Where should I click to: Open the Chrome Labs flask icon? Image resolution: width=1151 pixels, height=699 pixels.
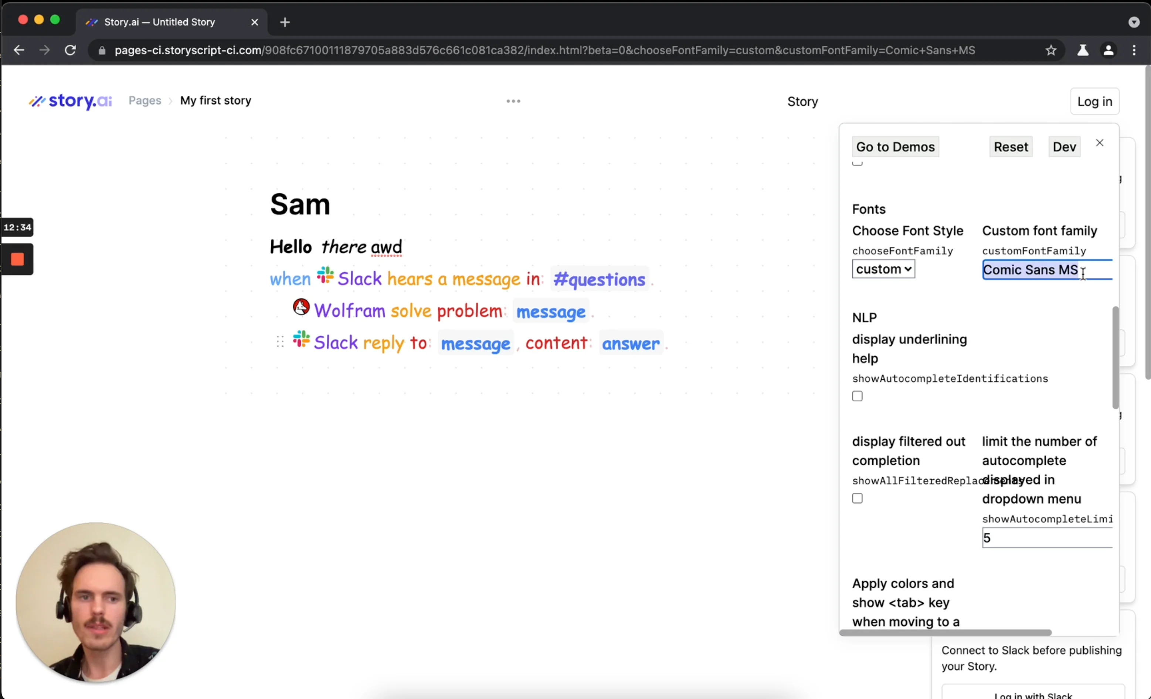tap(1083, 50)
